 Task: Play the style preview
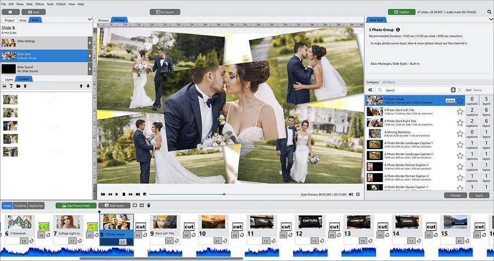pos(117,194)
